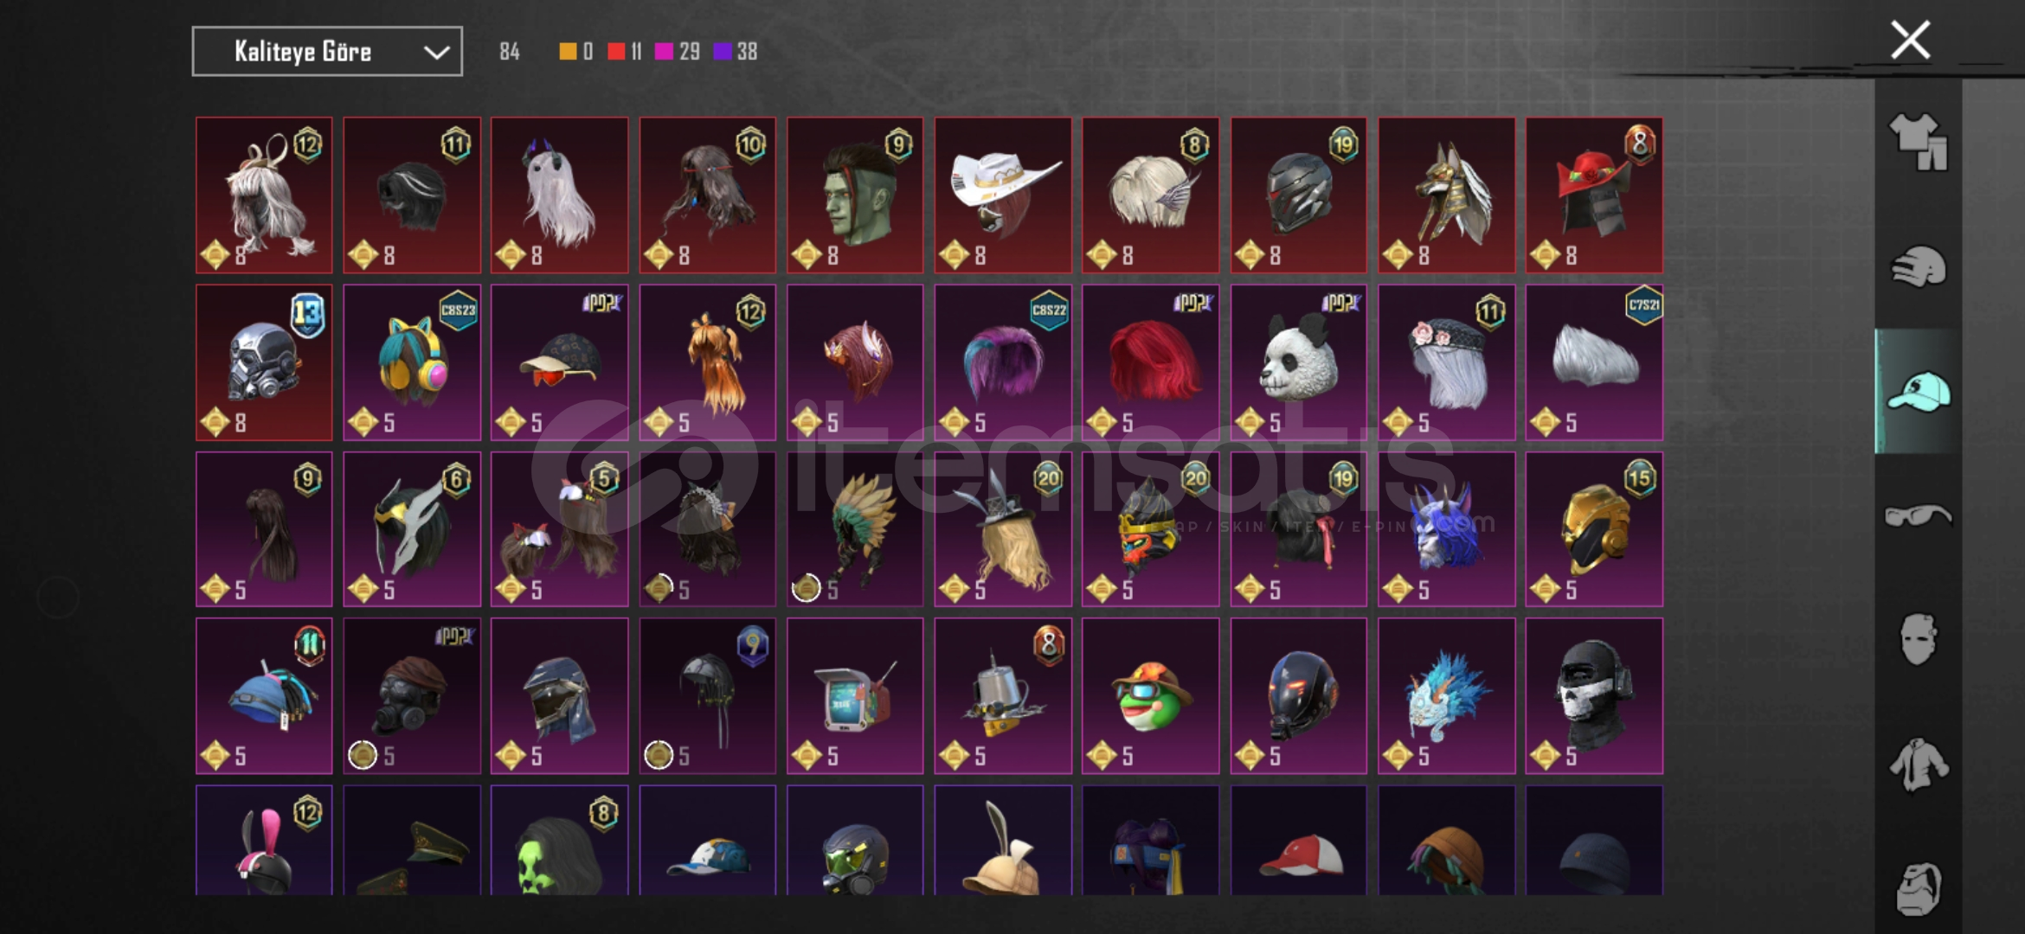The image size is (2025, 934).
Task: Click the dropdown chevron next to Kaliteye Göre
Action: pos(437,53)
